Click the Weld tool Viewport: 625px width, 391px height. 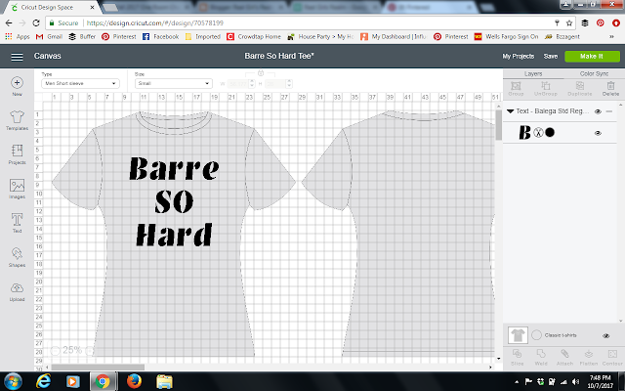tap(540, 358)
